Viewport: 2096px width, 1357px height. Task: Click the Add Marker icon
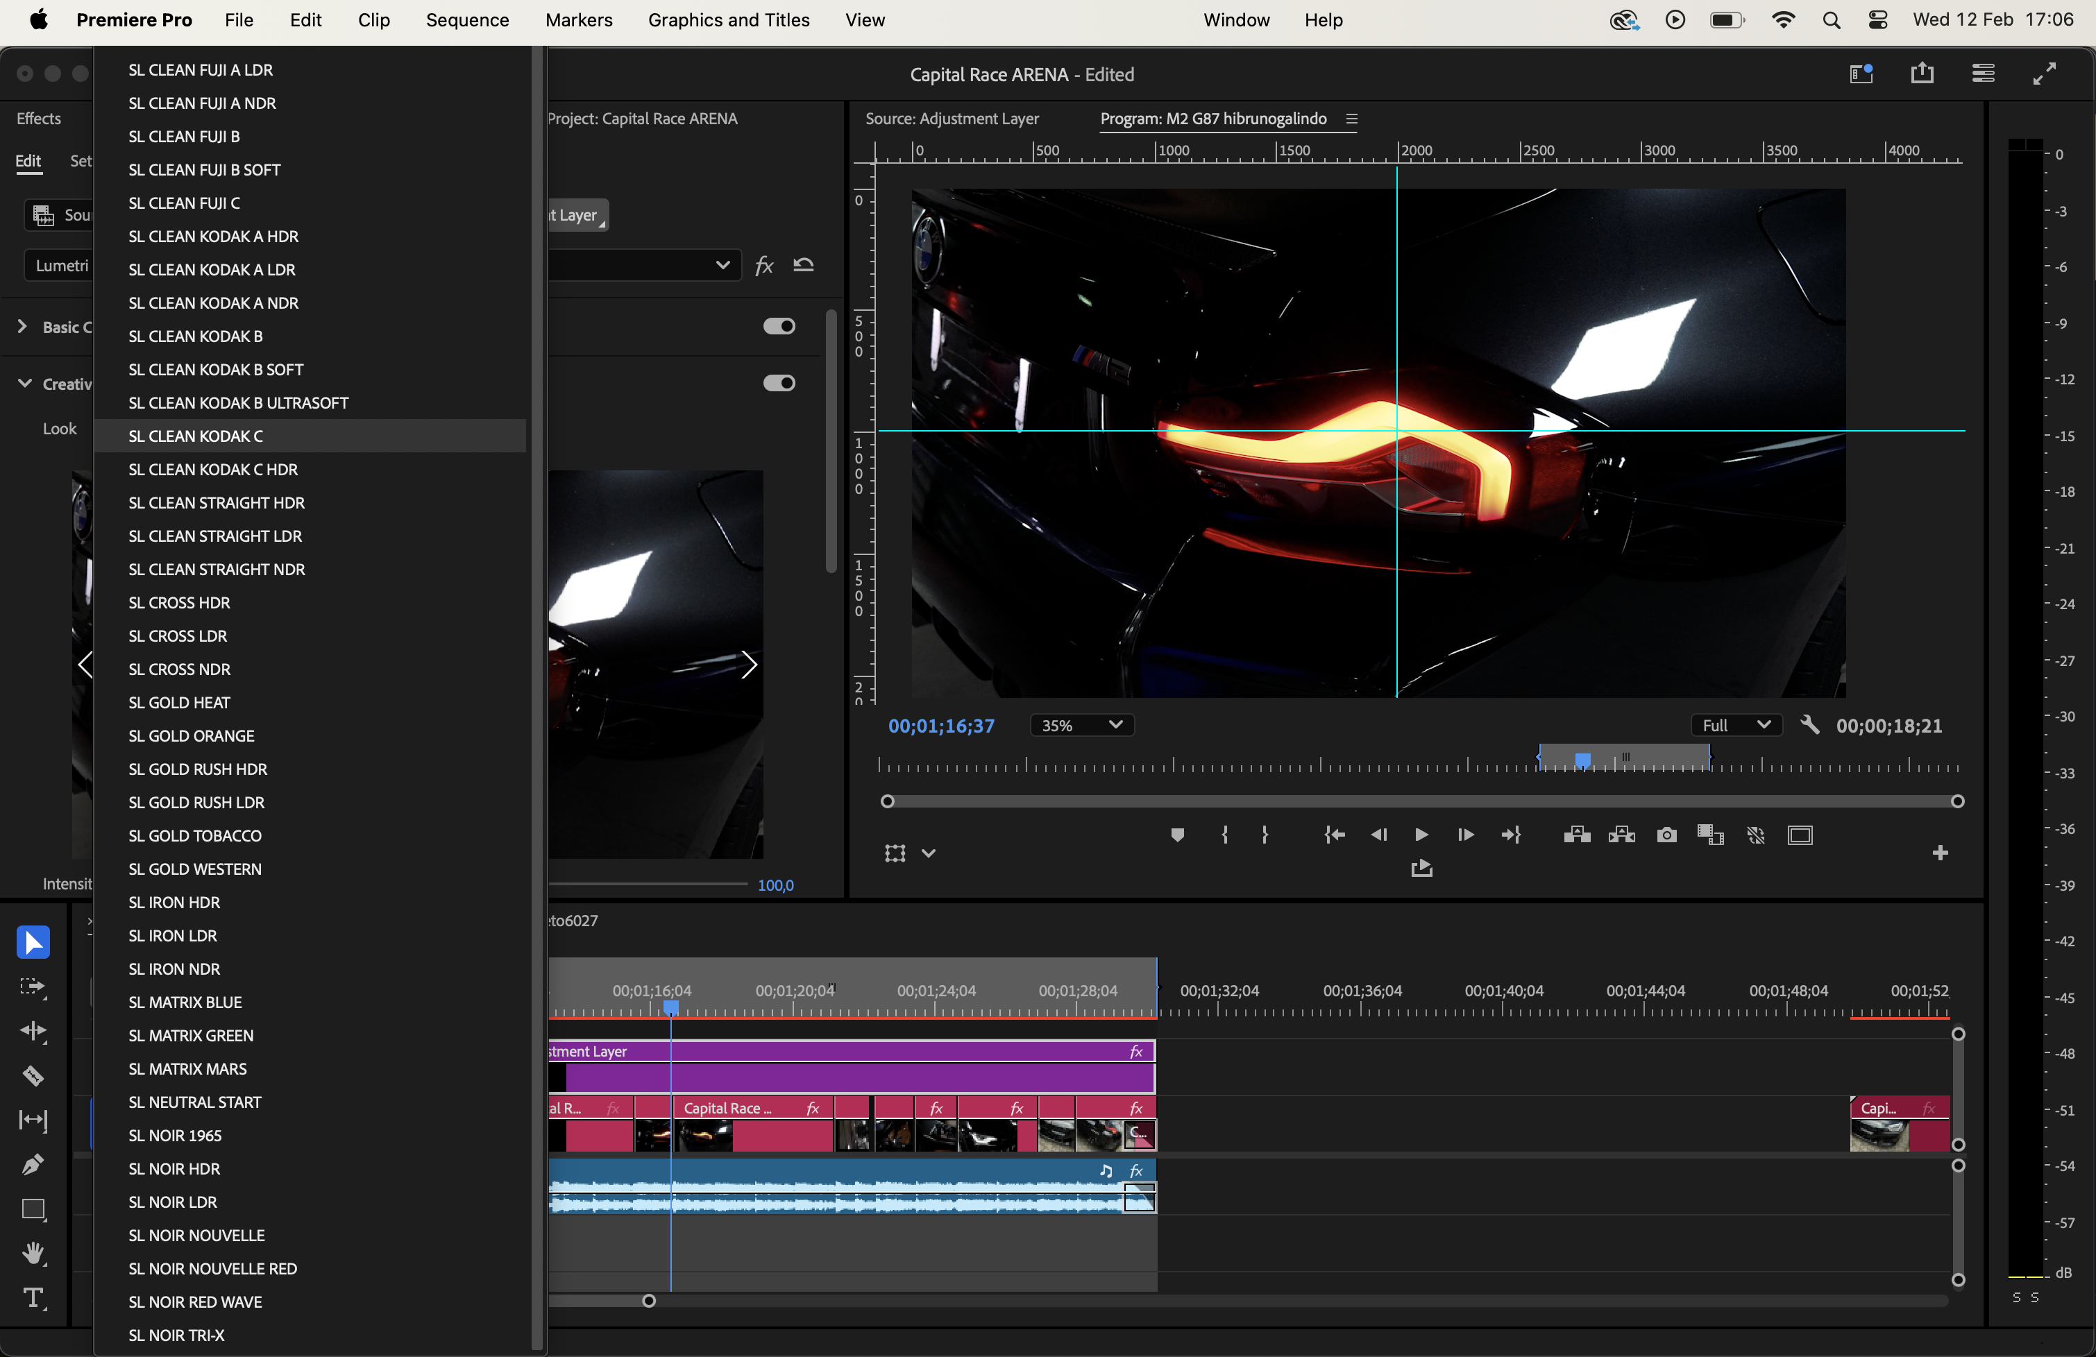[1176, 835]
